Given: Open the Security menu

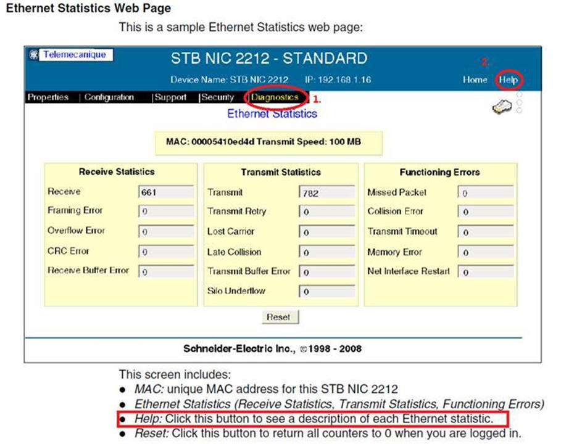Looking at the screenshot, I should click(x=217, y=97).
